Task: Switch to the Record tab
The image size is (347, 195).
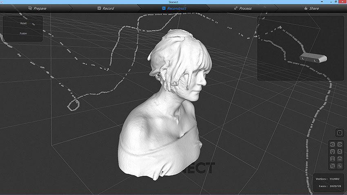Action: point(106,9)
